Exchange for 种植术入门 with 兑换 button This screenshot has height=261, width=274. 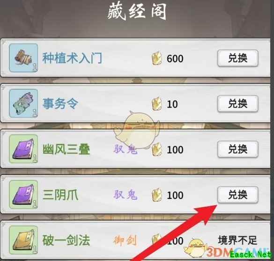(x=238, y=58)
